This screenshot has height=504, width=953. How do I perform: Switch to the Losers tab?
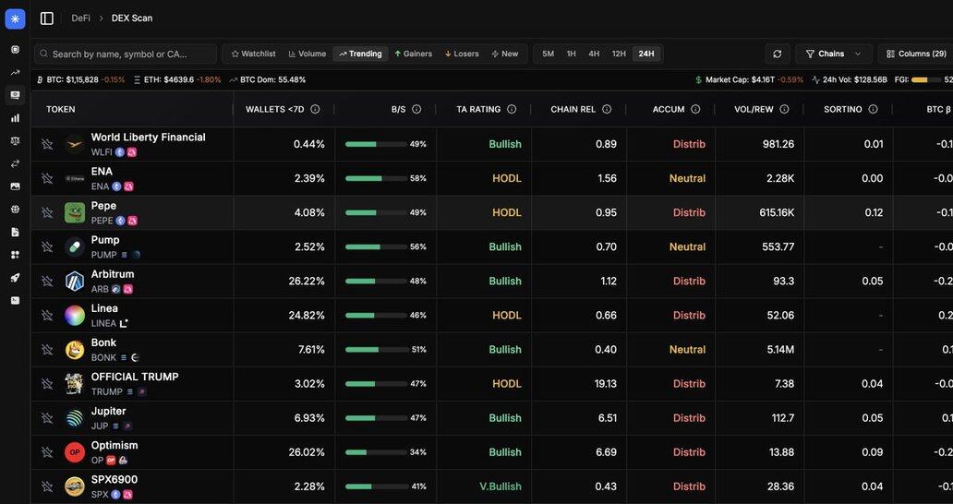pyautogui.click(x=462, y=54)
